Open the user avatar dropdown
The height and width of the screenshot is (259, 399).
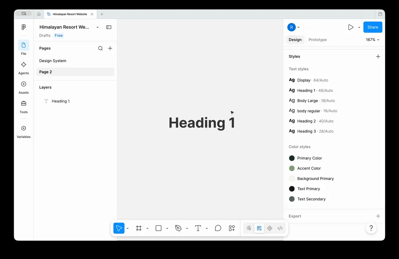pyautogui.click(x=294, y=27)
